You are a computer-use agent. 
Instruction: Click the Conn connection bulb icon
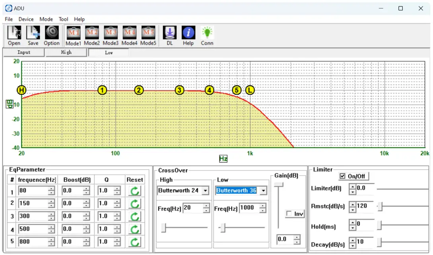(207, 33)
